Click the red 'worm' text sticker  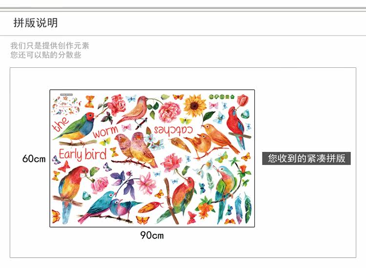(105, 132)
